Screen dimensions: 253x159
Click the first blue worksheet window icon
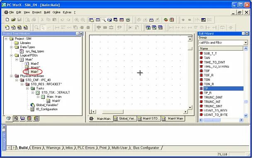[x=148, y=27]
